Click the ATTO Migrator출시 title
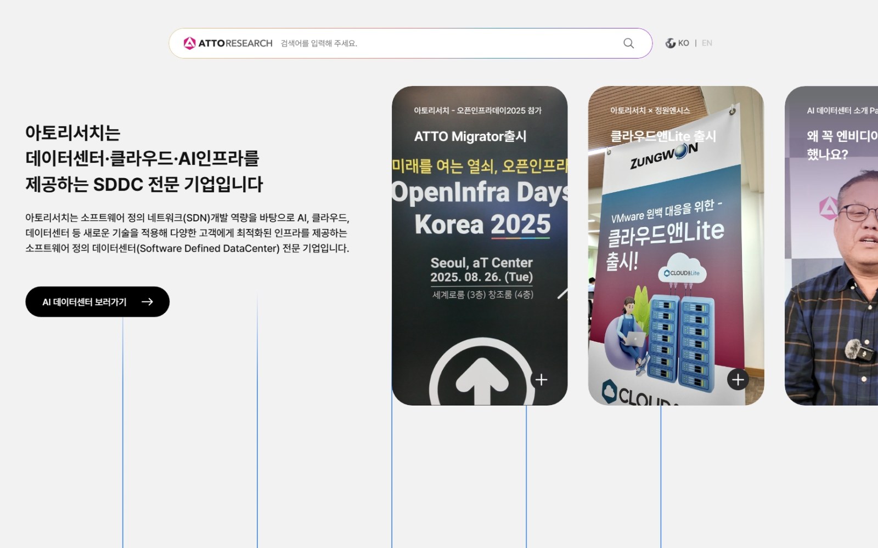878x548 pixels. (470, 136)
